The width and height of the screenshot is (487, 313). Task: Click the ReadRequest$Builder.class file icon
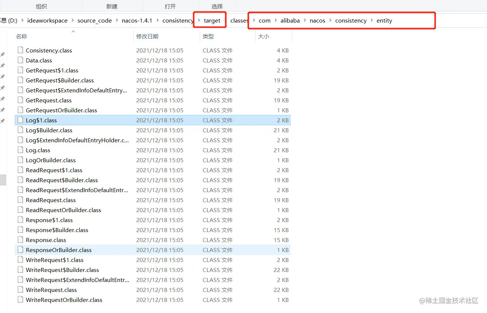[20, 180]
